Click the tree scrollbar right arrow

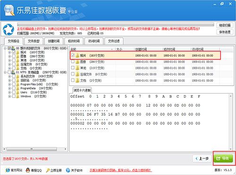[66, 149]
